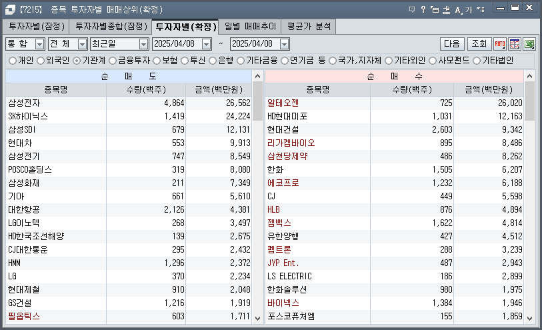Image resolution: width=542 pixels, height=330 pixels.
Task: Toggle the AUTO refresh icon
Action: (x=500, y=44)
